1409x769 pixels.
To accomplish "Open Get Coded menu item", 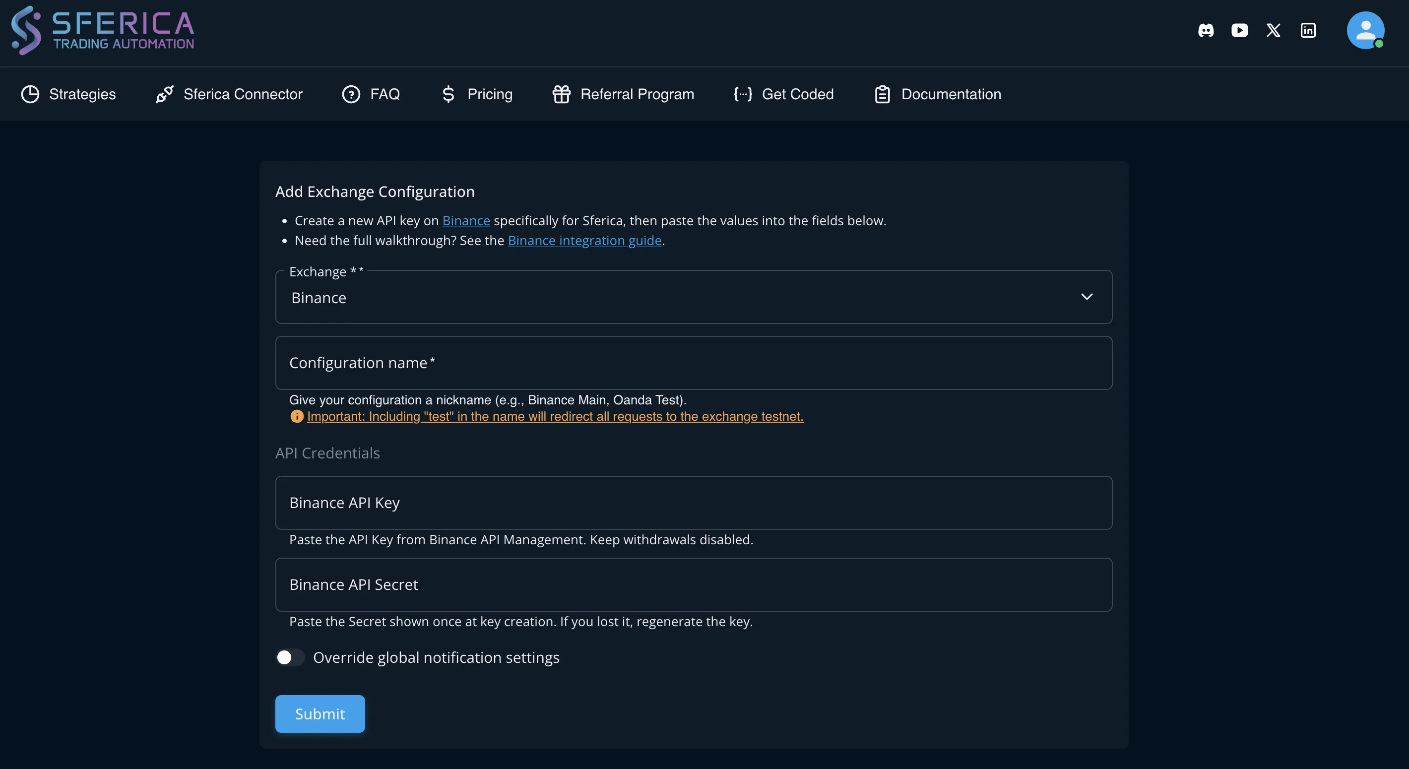I will [x=783, y=94].
